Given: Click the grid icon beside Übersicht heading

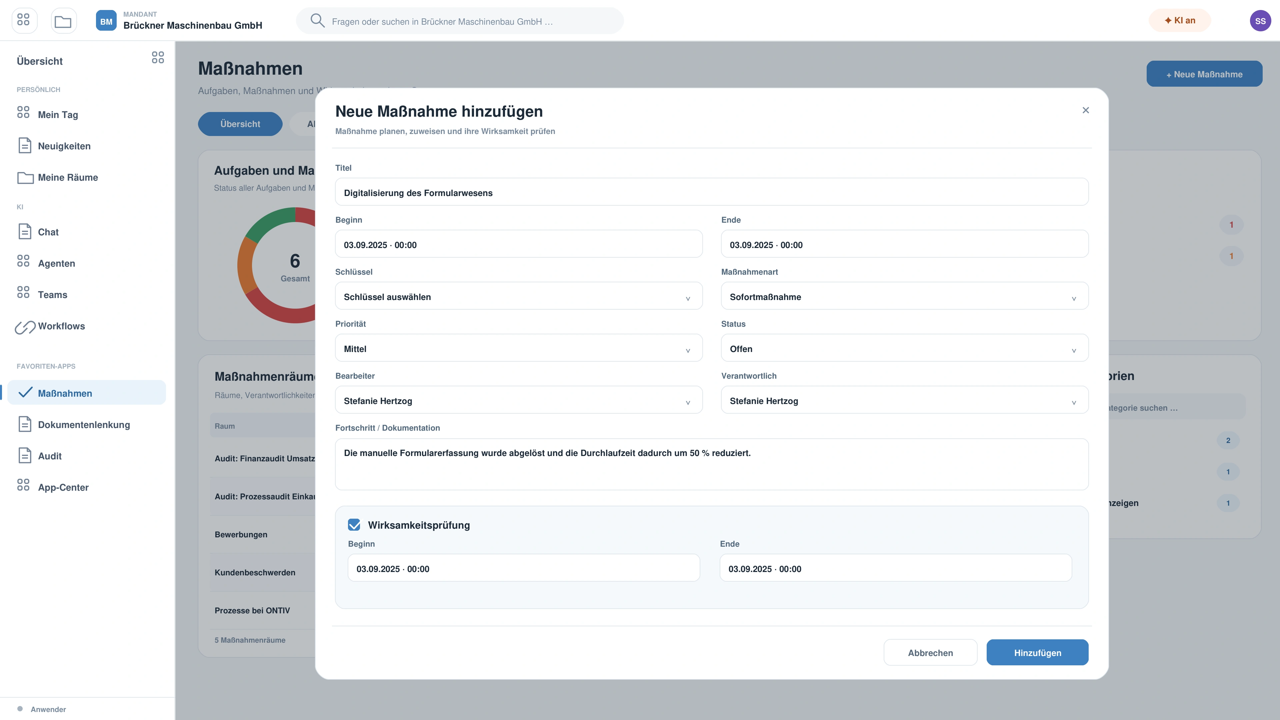Looking at the screenshot, I should point(158,58).
